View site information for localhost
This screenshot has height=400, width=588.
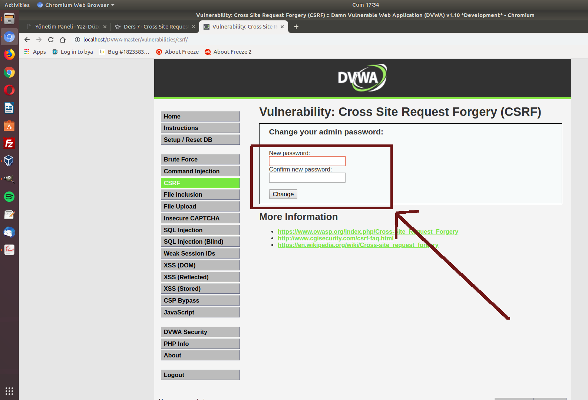coord(77,40)
